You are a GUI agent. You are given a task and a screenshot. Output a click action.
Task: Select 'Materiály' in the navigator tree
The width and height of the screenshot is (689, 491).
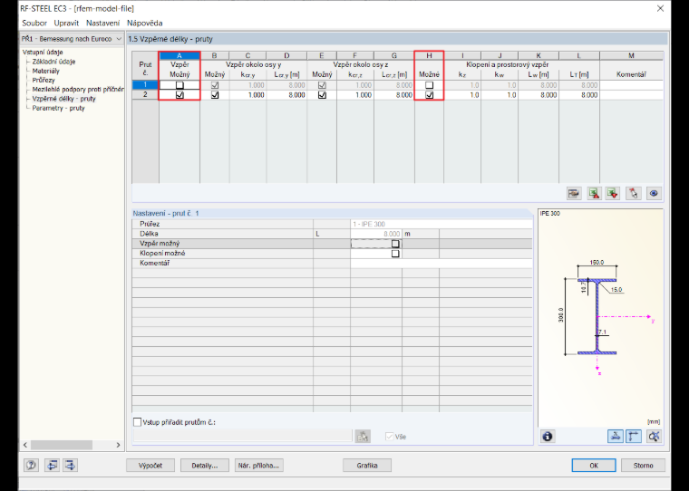pos(45,71)
